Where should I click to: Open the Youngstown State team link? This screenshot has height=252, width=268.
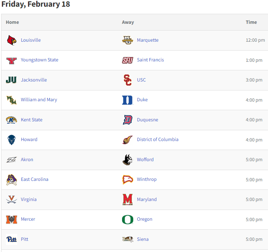[x=40, y=60]
